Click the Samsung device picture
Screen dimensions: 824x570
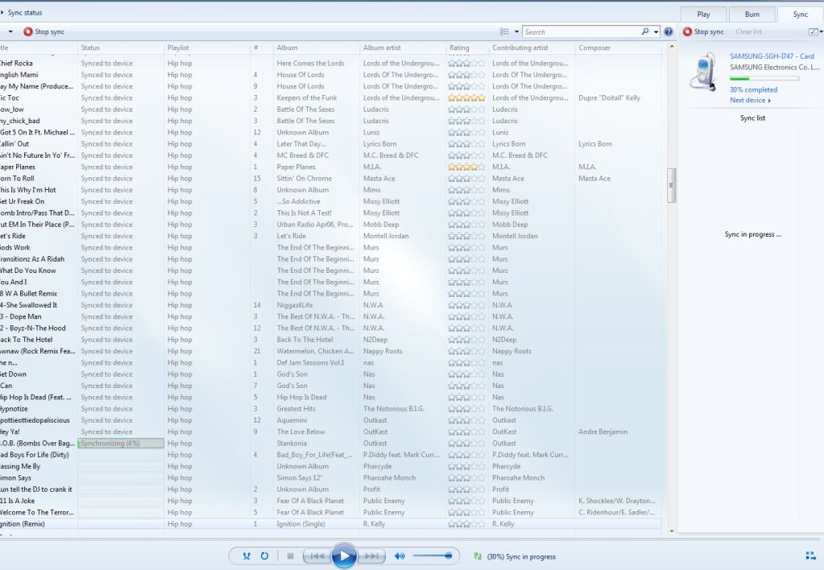point(704,72)
